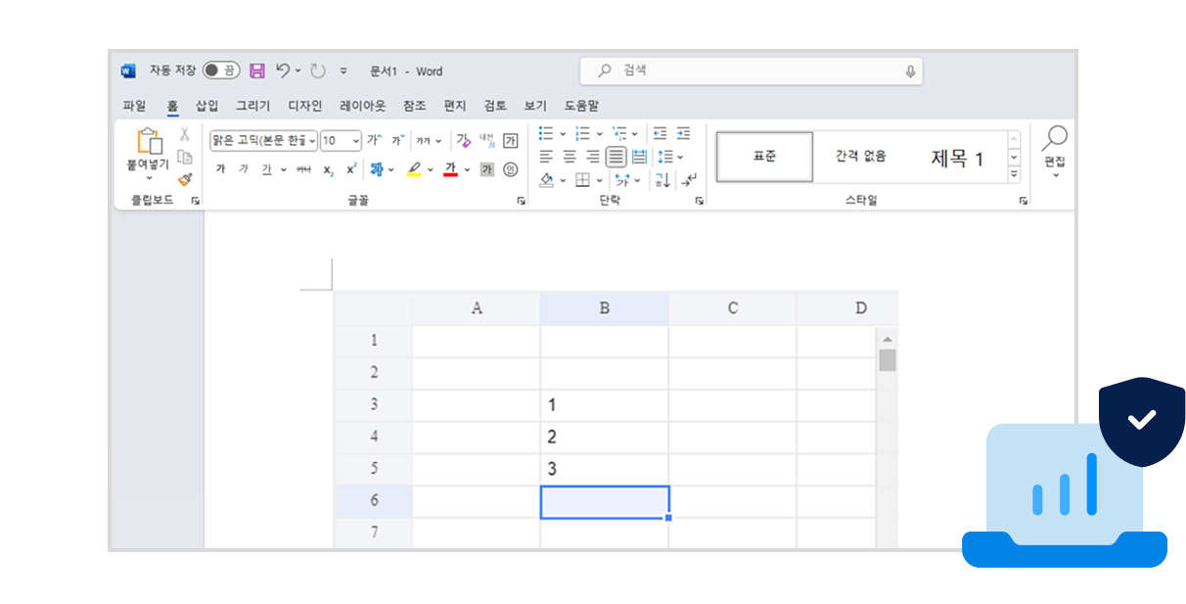The image size is (1186, 604).
Task: Click the bulleted list icon
Action: pos(544,133)
